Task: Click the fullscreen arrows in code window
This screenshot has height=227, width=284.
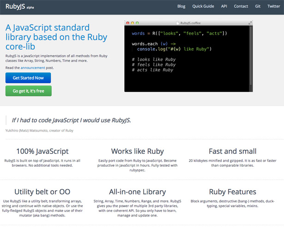Action: click(x=250, y=23)
